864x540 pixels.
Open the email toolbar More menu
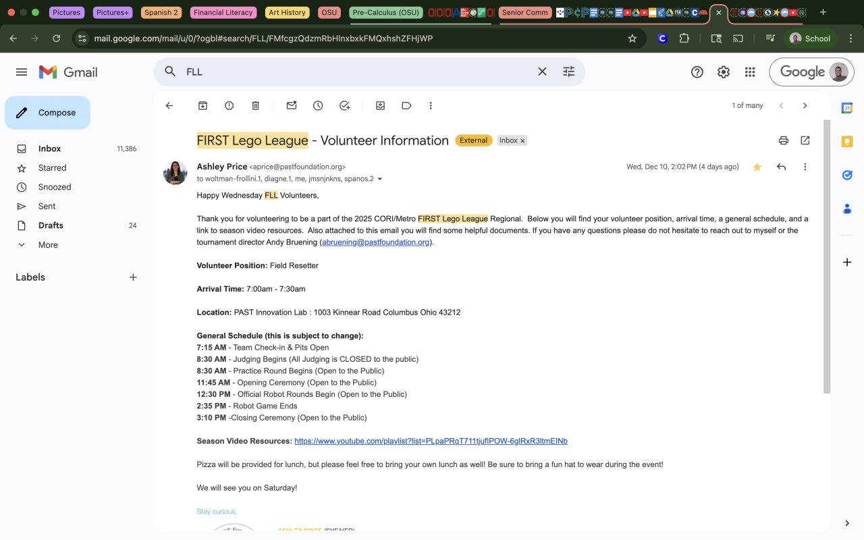(x=431, y=105)
